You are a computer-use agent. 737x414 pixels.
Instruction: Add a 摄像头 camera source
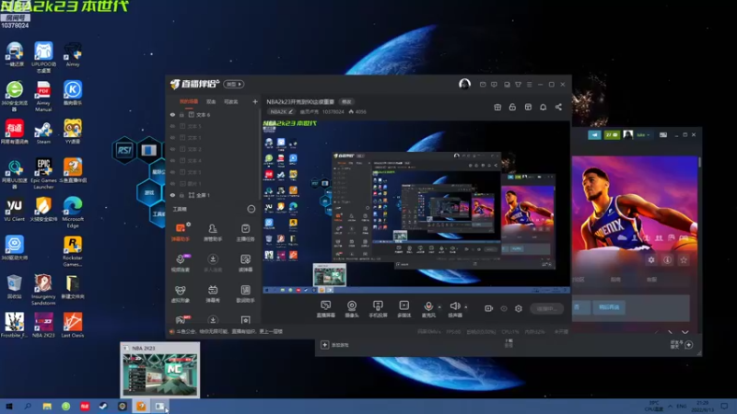tap(352, 309)
